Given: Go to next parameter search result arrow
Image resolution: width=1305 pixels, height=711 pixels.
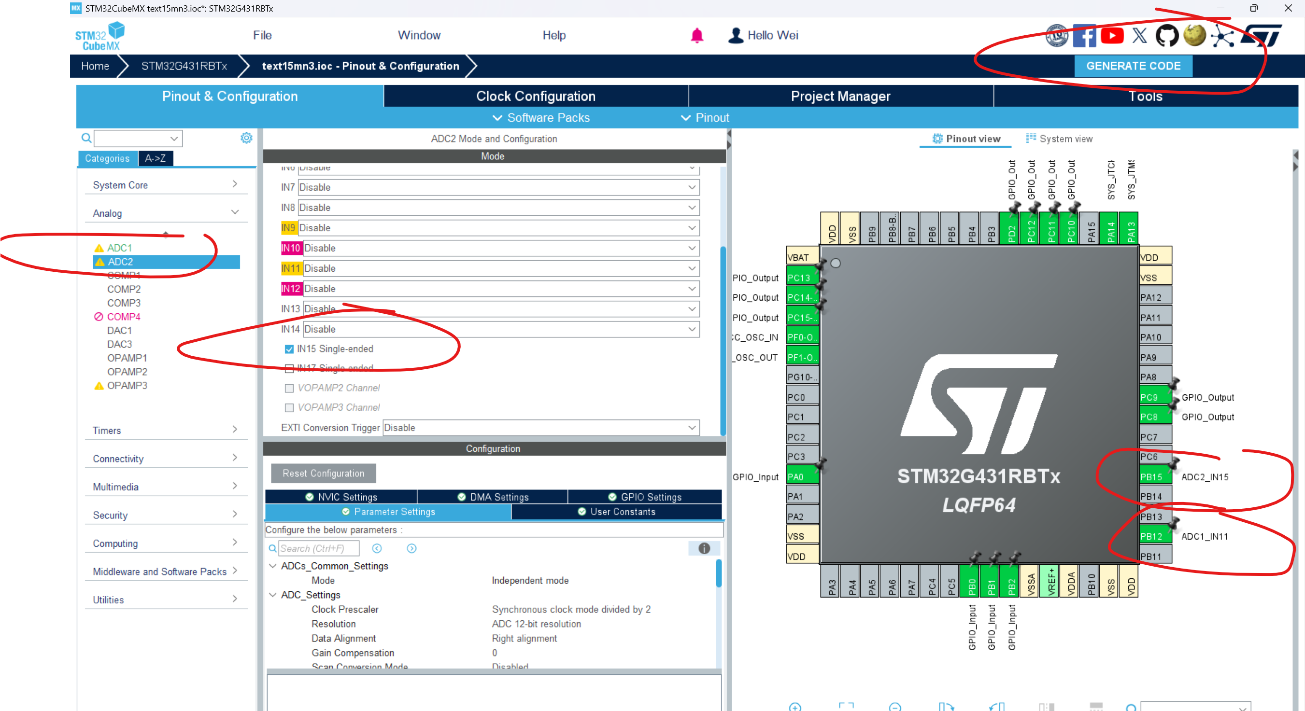Looking at the screenshot, I should pos(411,548).
